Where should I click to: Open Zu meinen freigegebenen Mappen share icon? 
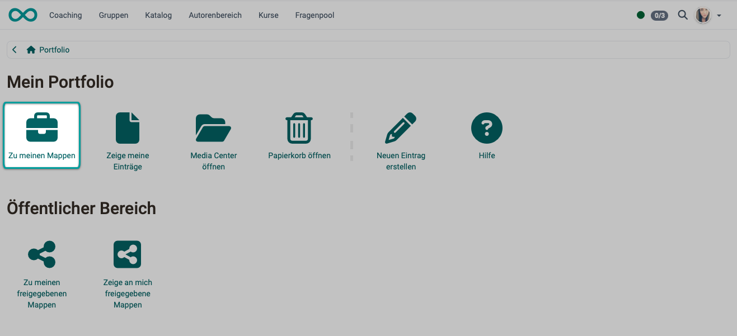[x=42, y=254]
